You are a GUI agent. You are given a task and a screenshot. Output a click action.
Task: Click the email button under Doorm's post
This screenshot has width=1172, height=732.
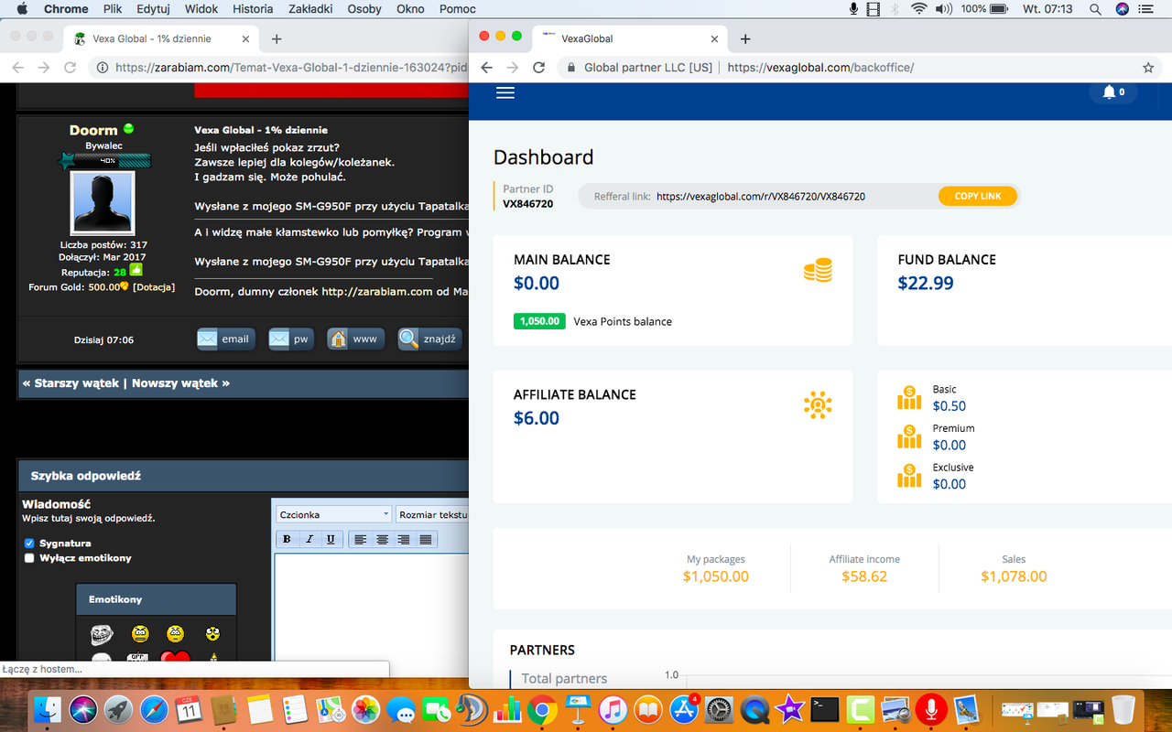(x=226, y=339)
